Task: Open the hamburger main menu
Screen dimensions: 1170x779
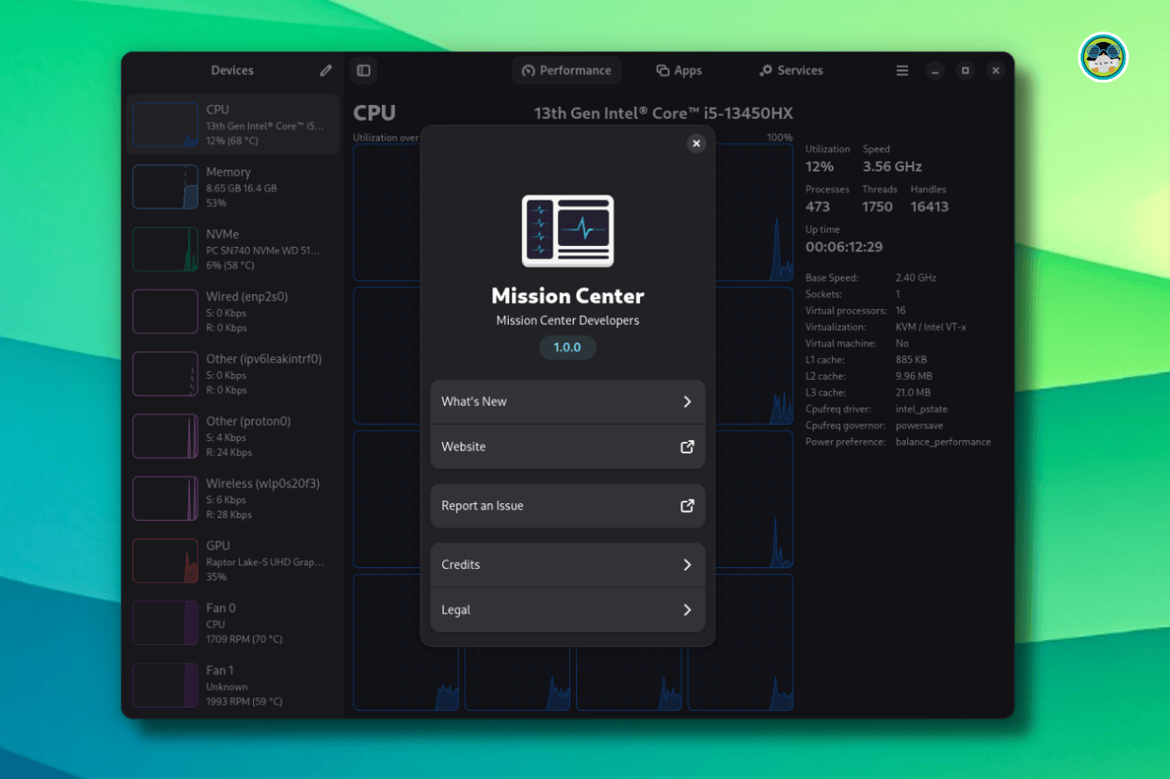Action: pyautogui.click(x=902, y=71)
